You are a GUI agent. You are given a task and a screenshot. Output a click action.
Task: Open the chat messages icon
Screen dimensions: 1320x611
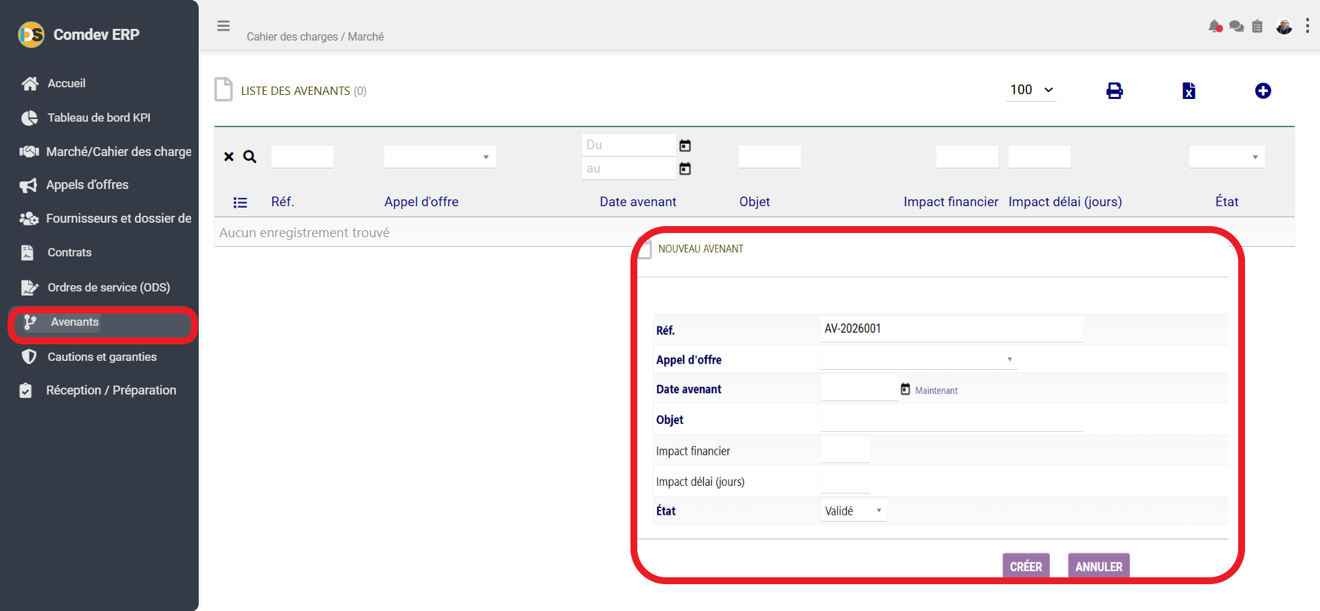click(1236, 27)
